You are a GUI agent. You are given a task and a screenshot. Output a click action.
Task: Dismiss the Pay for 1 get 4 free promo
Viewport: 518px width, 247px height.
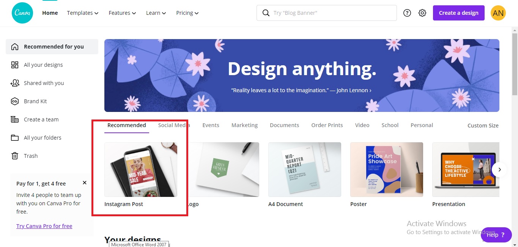click(84, 182)
